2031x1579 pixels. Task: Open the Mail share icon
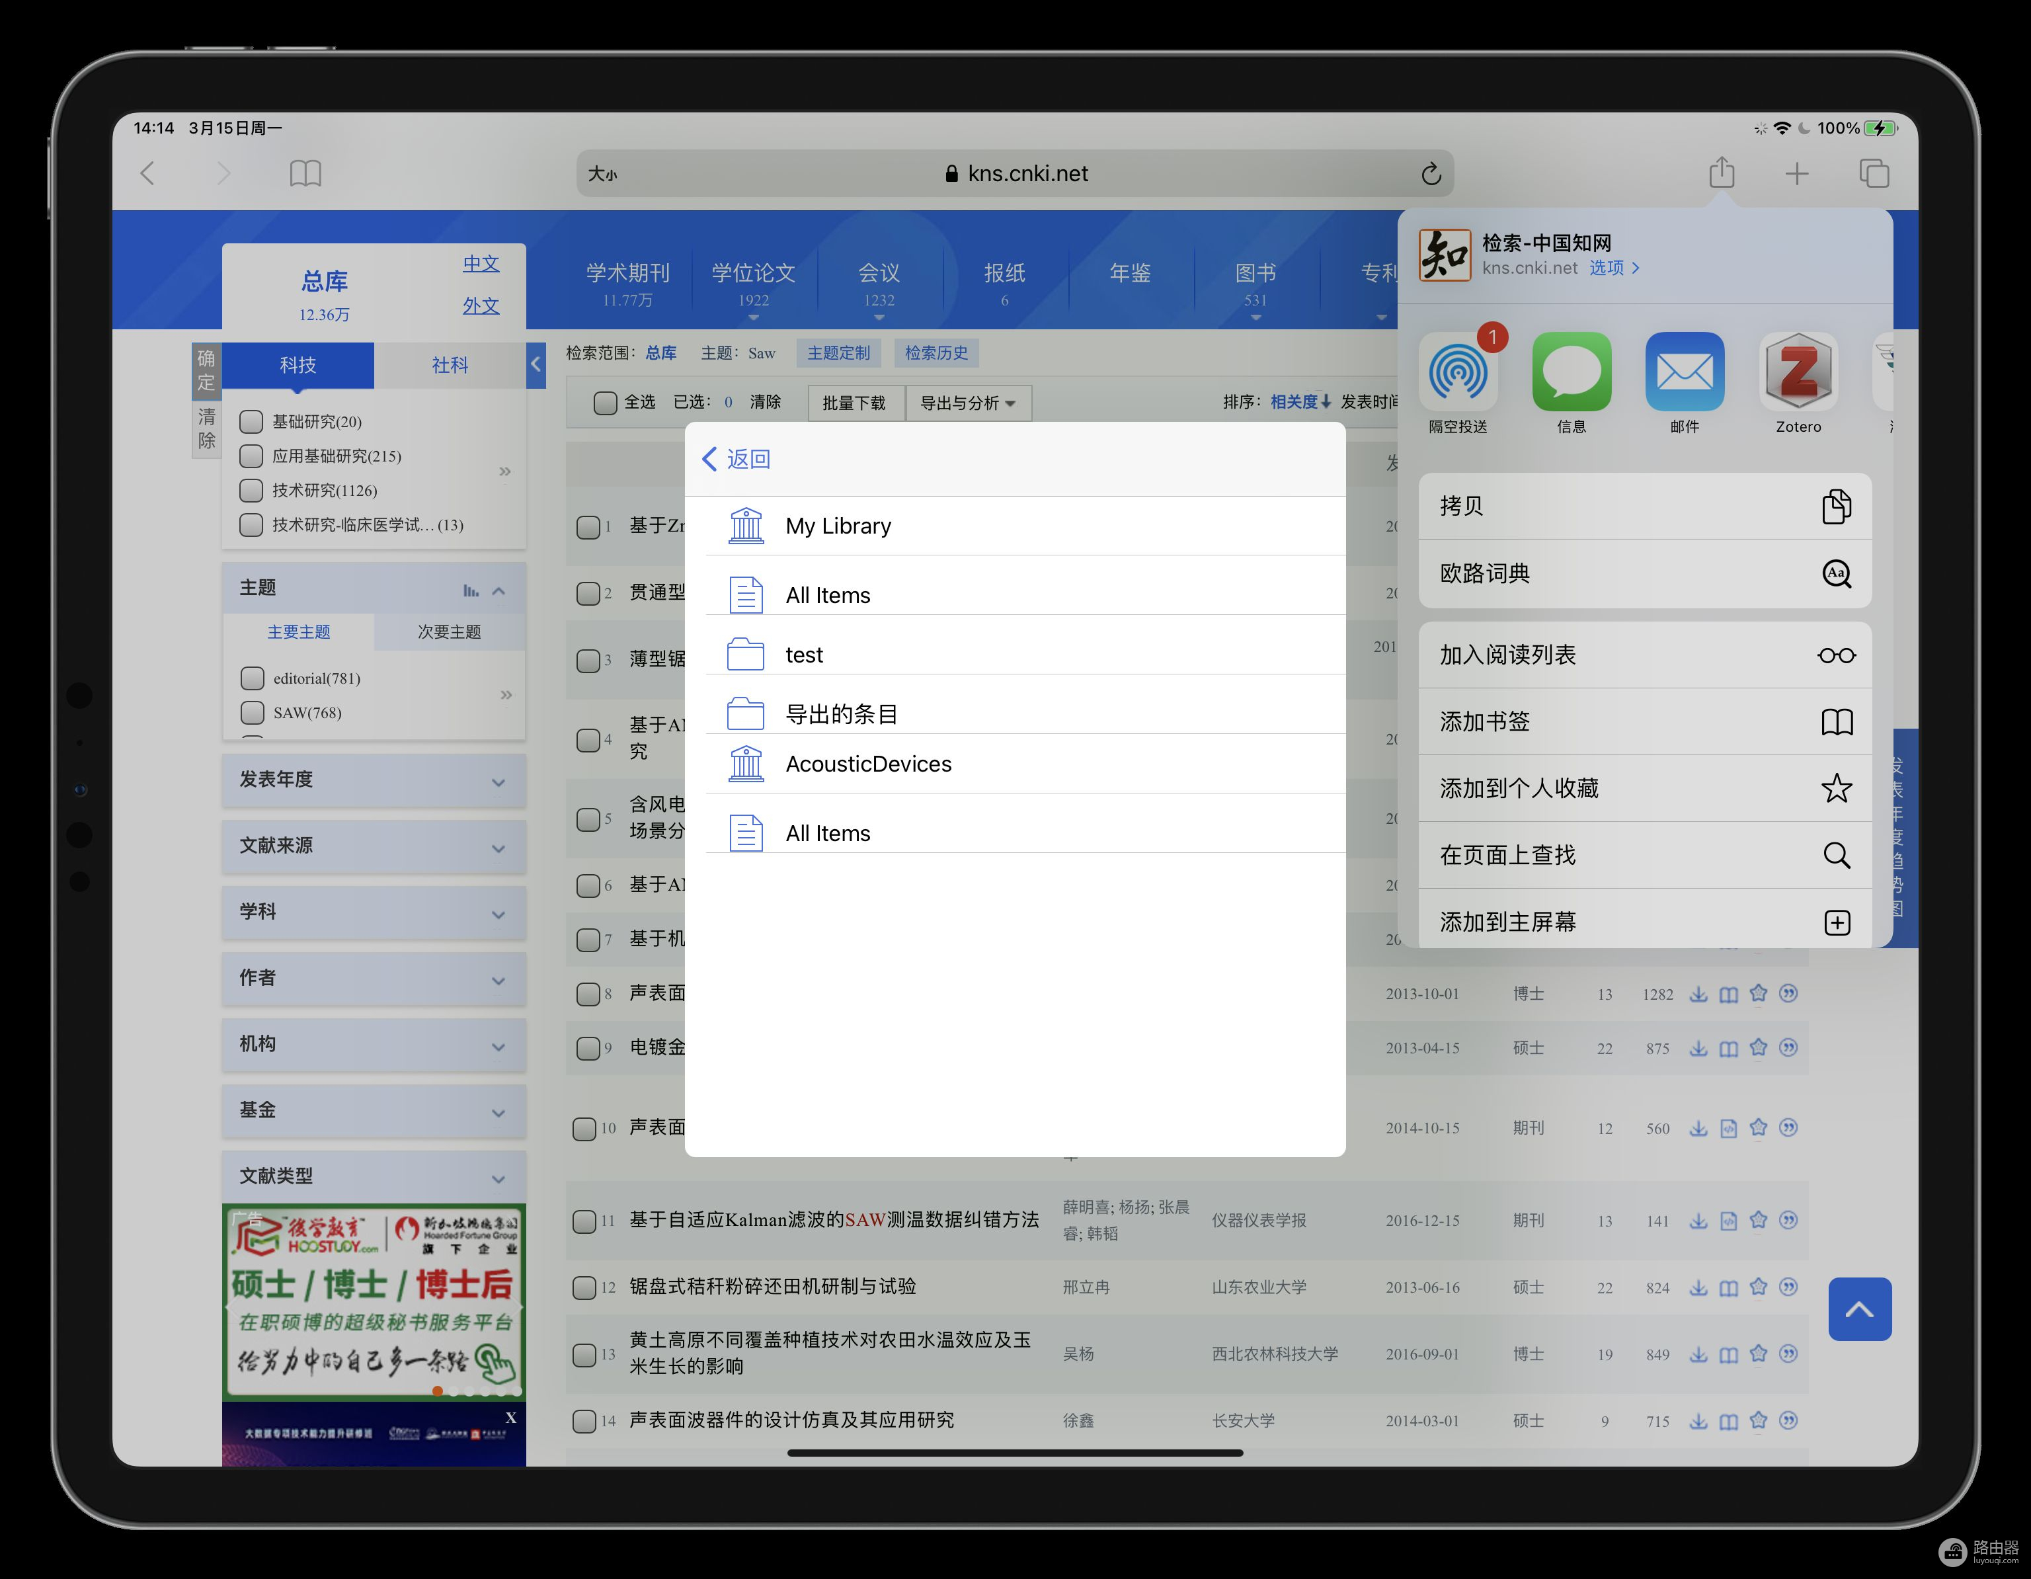(x=1684, y=374)
